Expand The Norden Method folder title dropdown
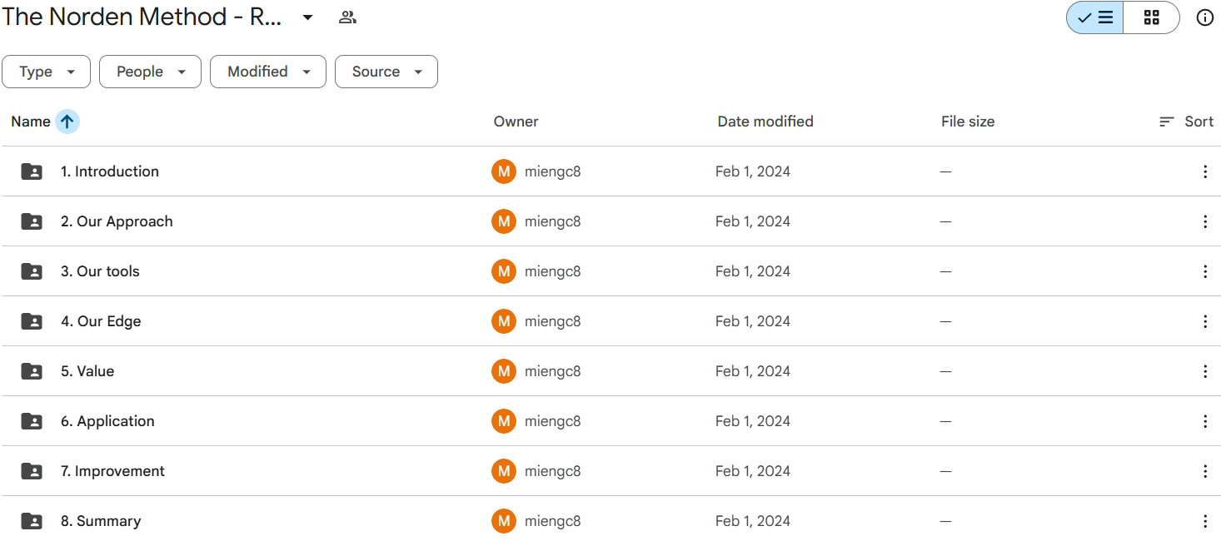 (x=307, y=17)
